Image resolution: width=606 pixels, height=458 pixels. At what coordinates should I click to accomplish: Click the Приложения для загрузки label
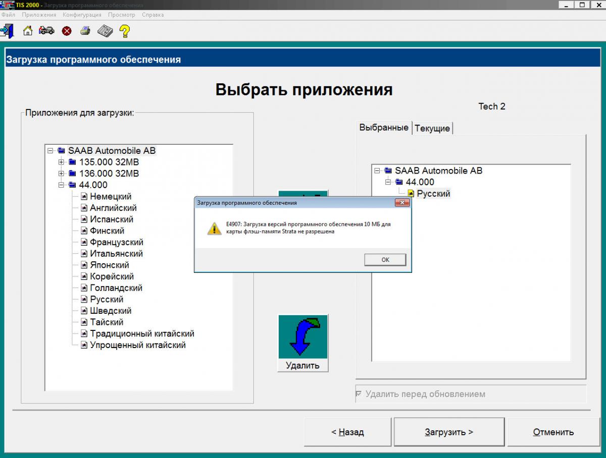(x=80, y=112)
